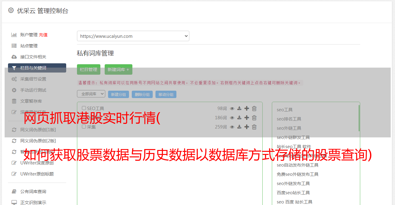Click the monitor icon for 正文识别演示
The width and height of the screenshot is (395, 205).
point(14,203)
